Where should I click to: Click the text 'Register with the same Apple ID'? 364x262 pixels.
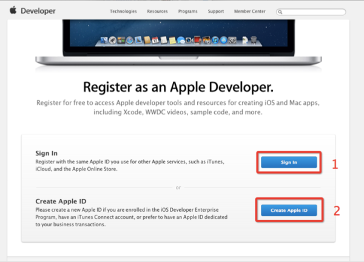click(72, 162)
